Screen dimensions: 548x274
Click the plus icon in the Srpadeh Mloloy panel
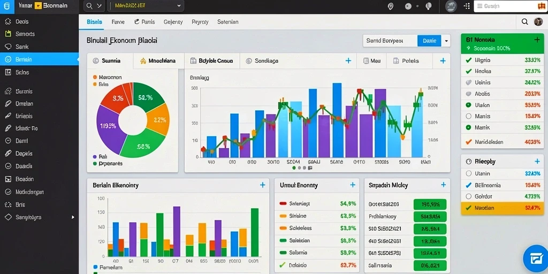pos(443,185)
